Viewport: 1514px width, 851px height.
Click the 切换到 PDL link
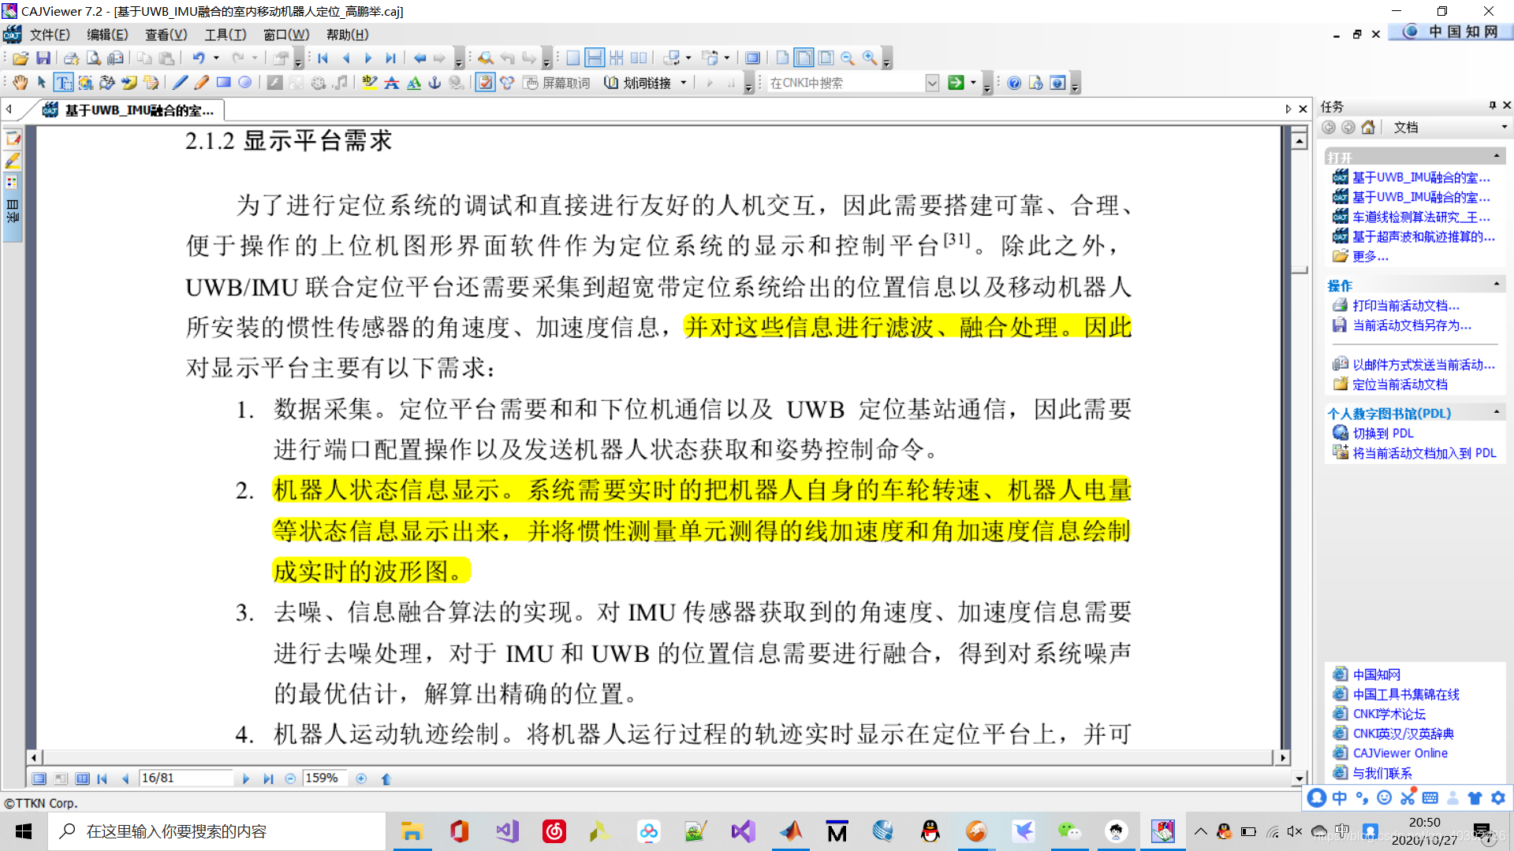point(1382,433)
